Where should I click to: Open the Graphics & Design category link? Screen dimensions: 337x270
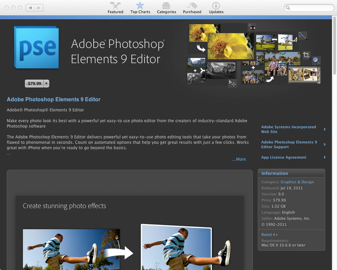297,182
